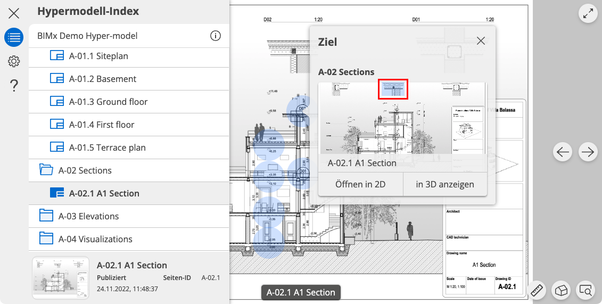The height and width of the screenshot is (304, 602).
Task: Go to previous layout with left arrow
Action: pos(563,152)
